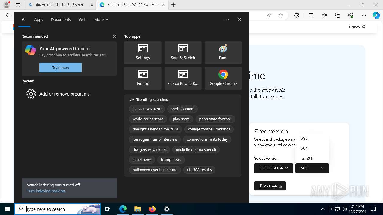
Task: Expand the More filter dropdown
Action: [101, 19]
